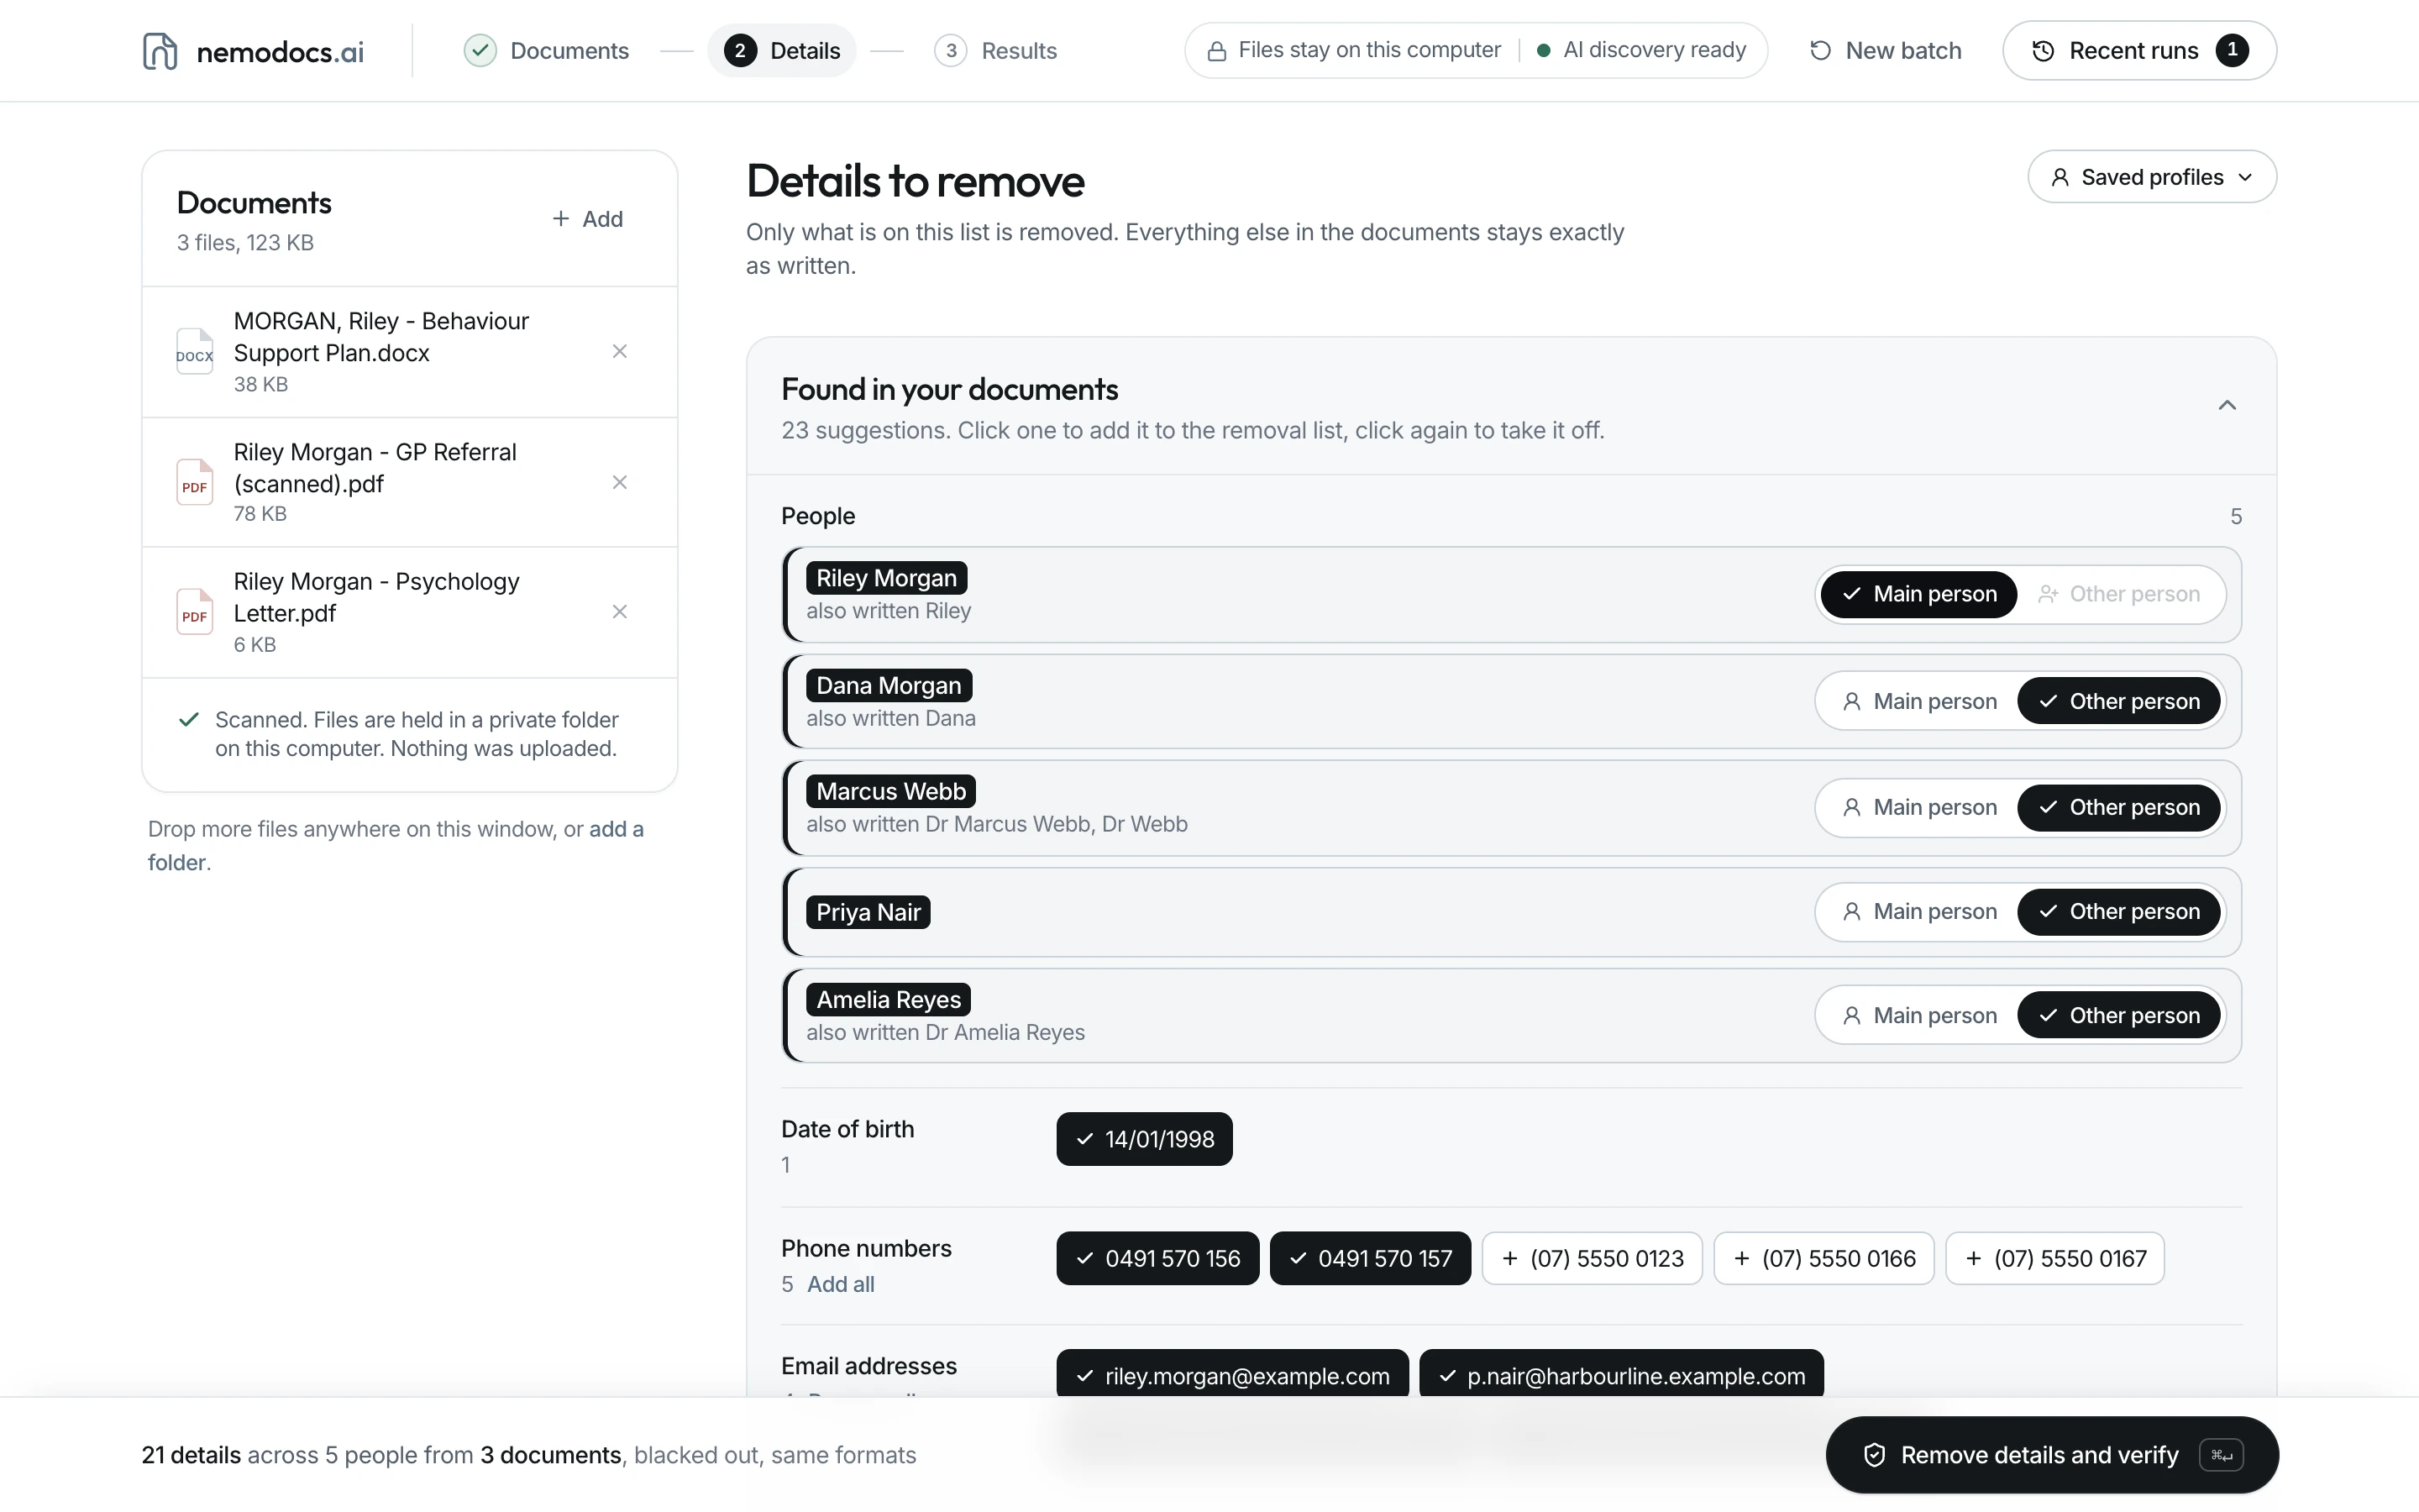Add phone number (07) 5550 0166
The height and width of the screenshot is (1512, 2419).
tap(1823, 1258)
